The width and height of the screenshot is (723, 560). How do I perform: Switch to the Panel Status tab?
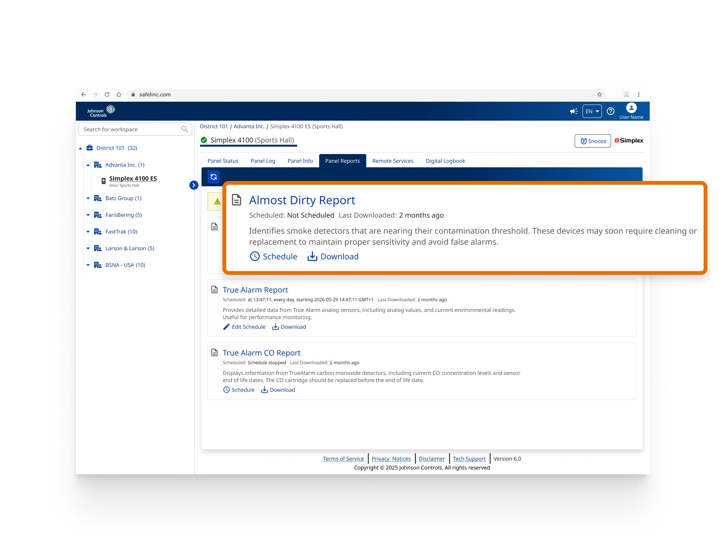coord(223,161)
